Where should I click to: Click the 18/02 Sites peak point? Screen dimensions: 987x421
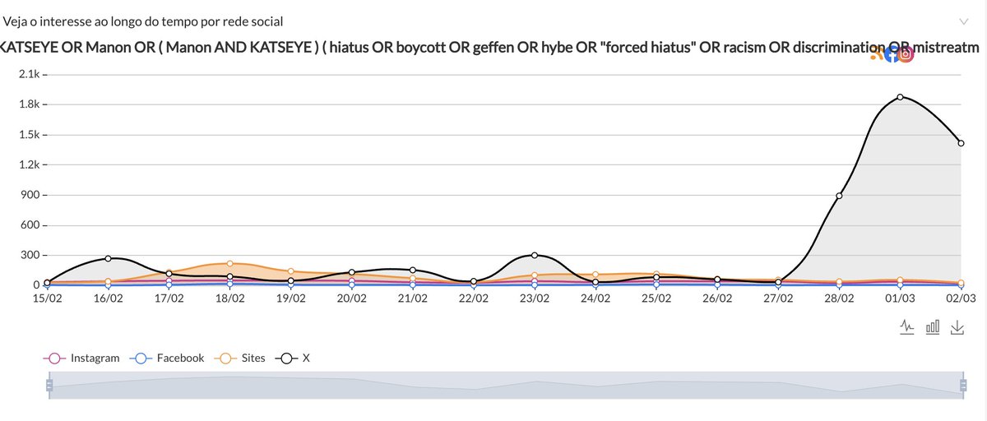pos(229,263)
